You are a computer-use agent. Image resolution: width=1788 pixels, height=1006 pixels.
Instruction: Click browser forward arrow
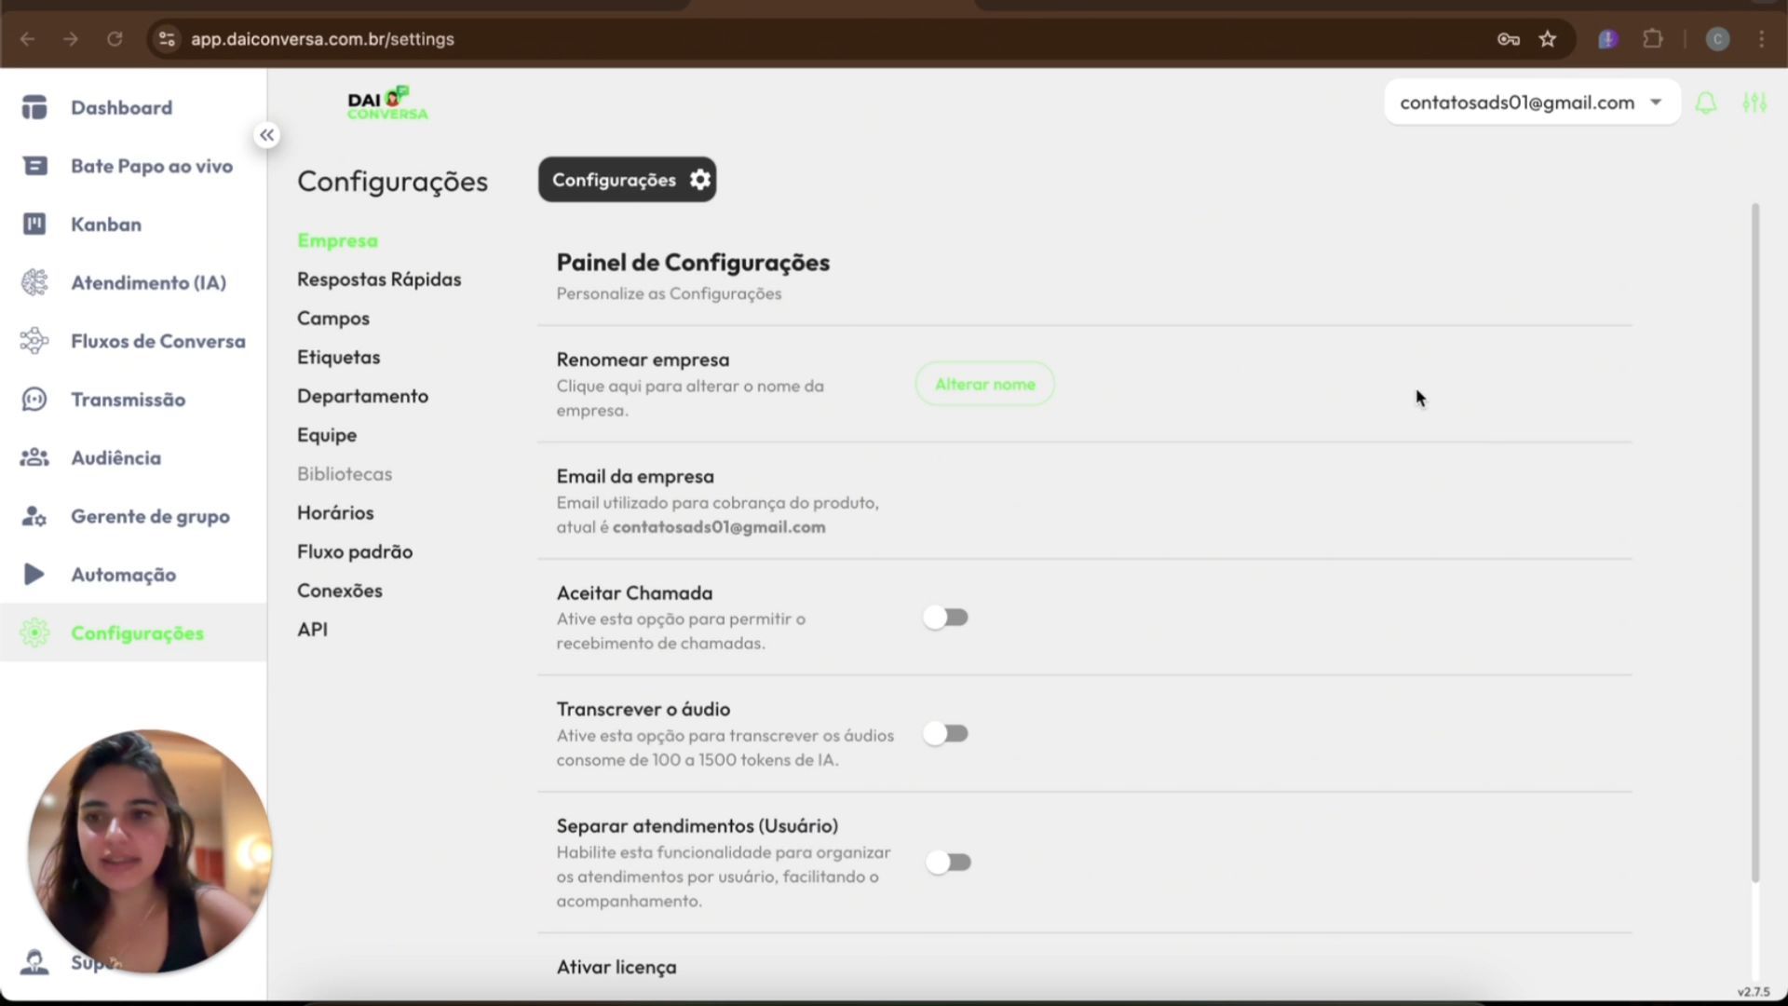tap(71, 39)
